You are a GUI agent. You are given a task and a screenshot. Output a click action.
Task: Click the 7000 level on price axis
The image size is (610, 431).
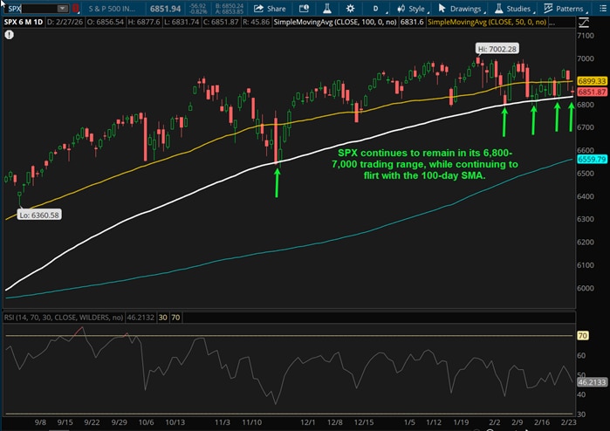coord(586,58)
